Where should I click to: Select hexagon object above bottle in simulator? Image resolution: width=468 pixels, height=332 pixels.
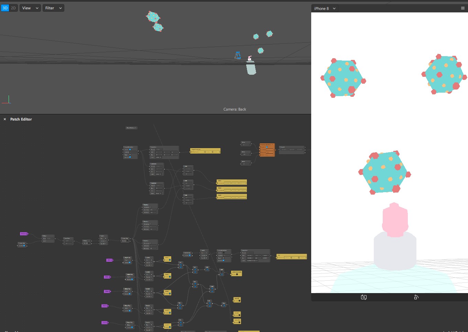pos(384,172)
